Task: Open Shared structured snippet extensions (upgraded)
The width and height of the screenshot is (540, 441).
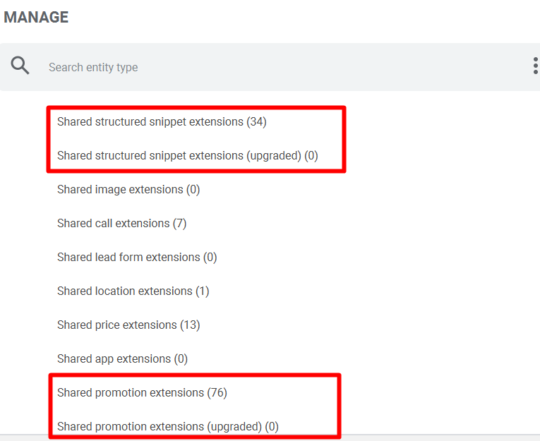Action: coord(187,156)
